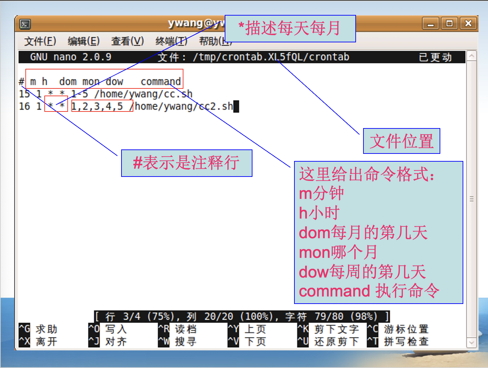The height and width of the screenshot is (368, 488).
Task: Open the 编辑(E) menu
Action: (84, 41)
